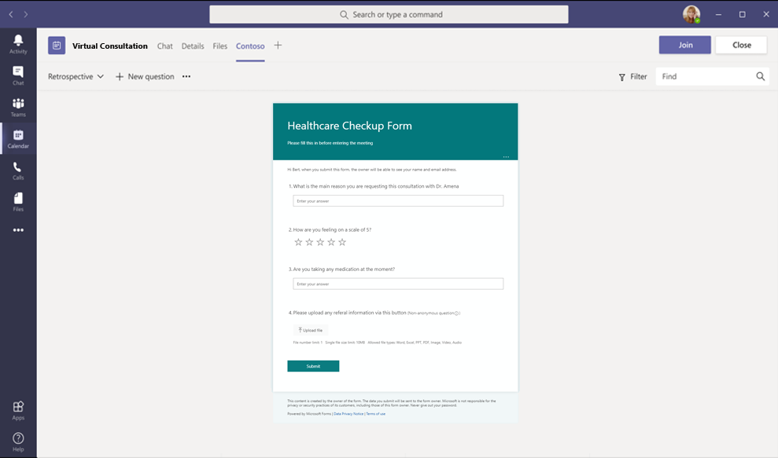Rate feeling with the first star
The image size is (778, 458).
(x=298, y=242)
